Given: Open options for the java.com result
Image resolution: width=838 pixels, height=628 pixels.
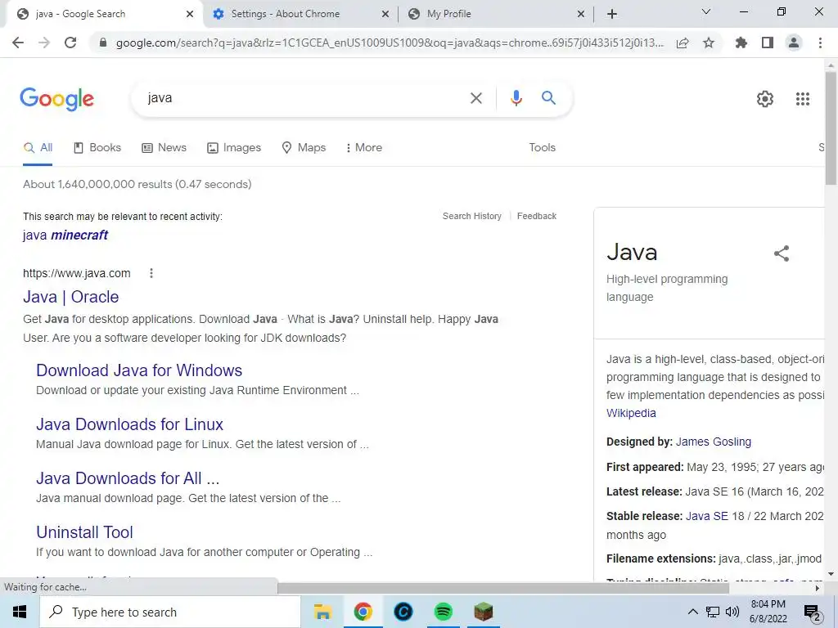Looking at the screenshot, I should point(151,273).
